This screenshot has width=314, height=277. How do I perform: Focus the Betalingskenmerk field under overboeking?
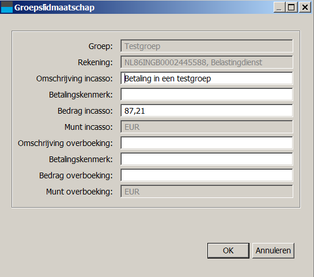pos(207,159)
